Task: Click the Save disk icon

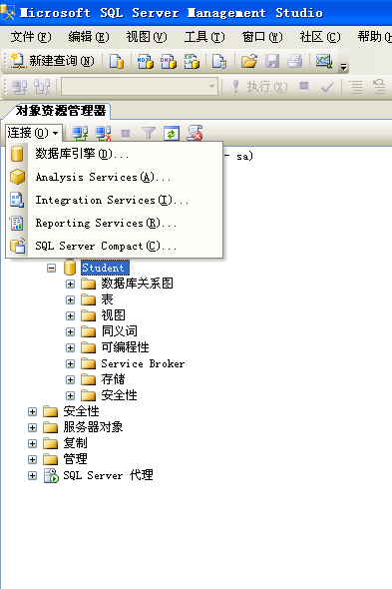Action: 272,61
